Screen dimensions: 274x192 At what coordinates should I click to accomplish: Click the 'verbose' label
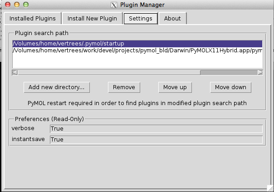click(x=23, y=128)
